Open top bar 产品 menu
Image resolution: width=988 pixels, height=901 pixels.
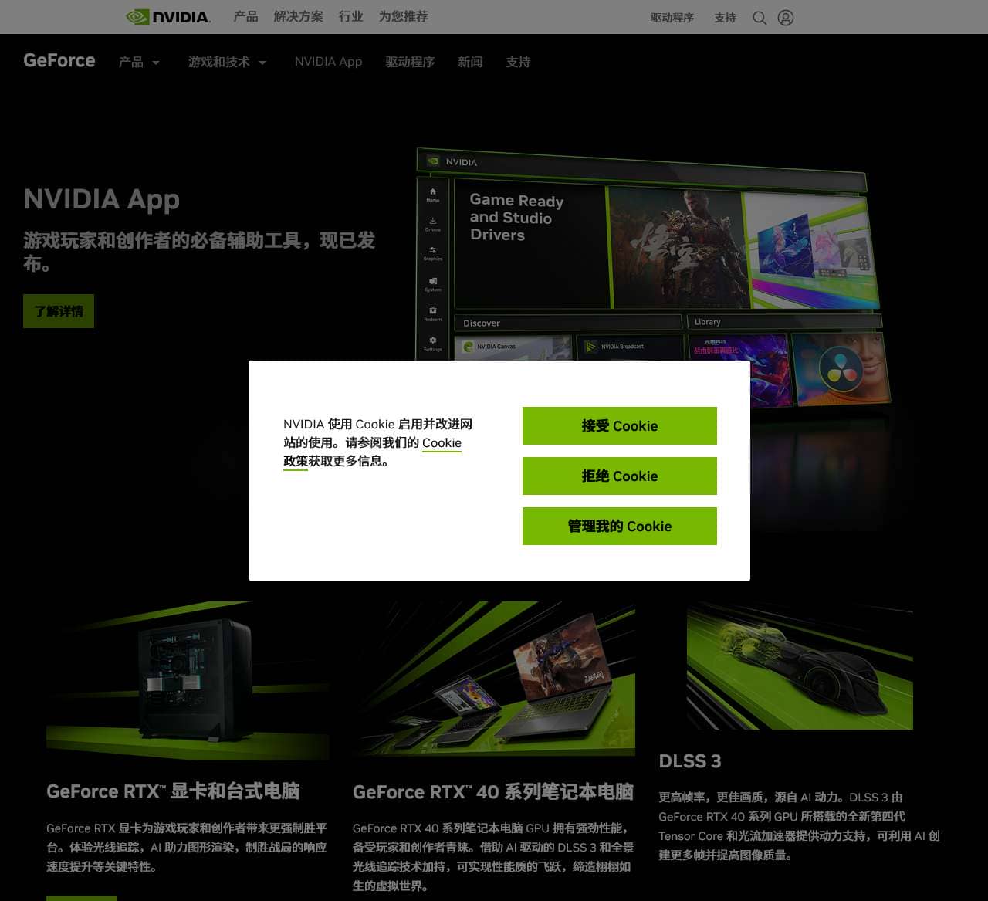(x=245, y=16)
